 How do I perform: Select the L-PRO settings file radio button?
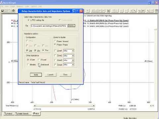28,20
